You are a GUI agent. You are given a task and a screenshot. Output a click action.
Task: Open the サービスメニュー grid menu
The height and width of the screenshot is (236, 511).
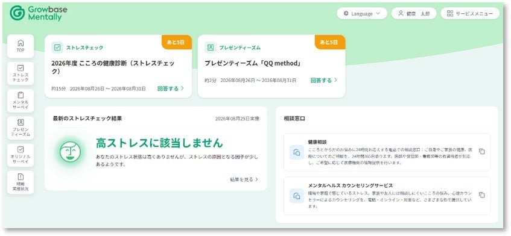470,14
